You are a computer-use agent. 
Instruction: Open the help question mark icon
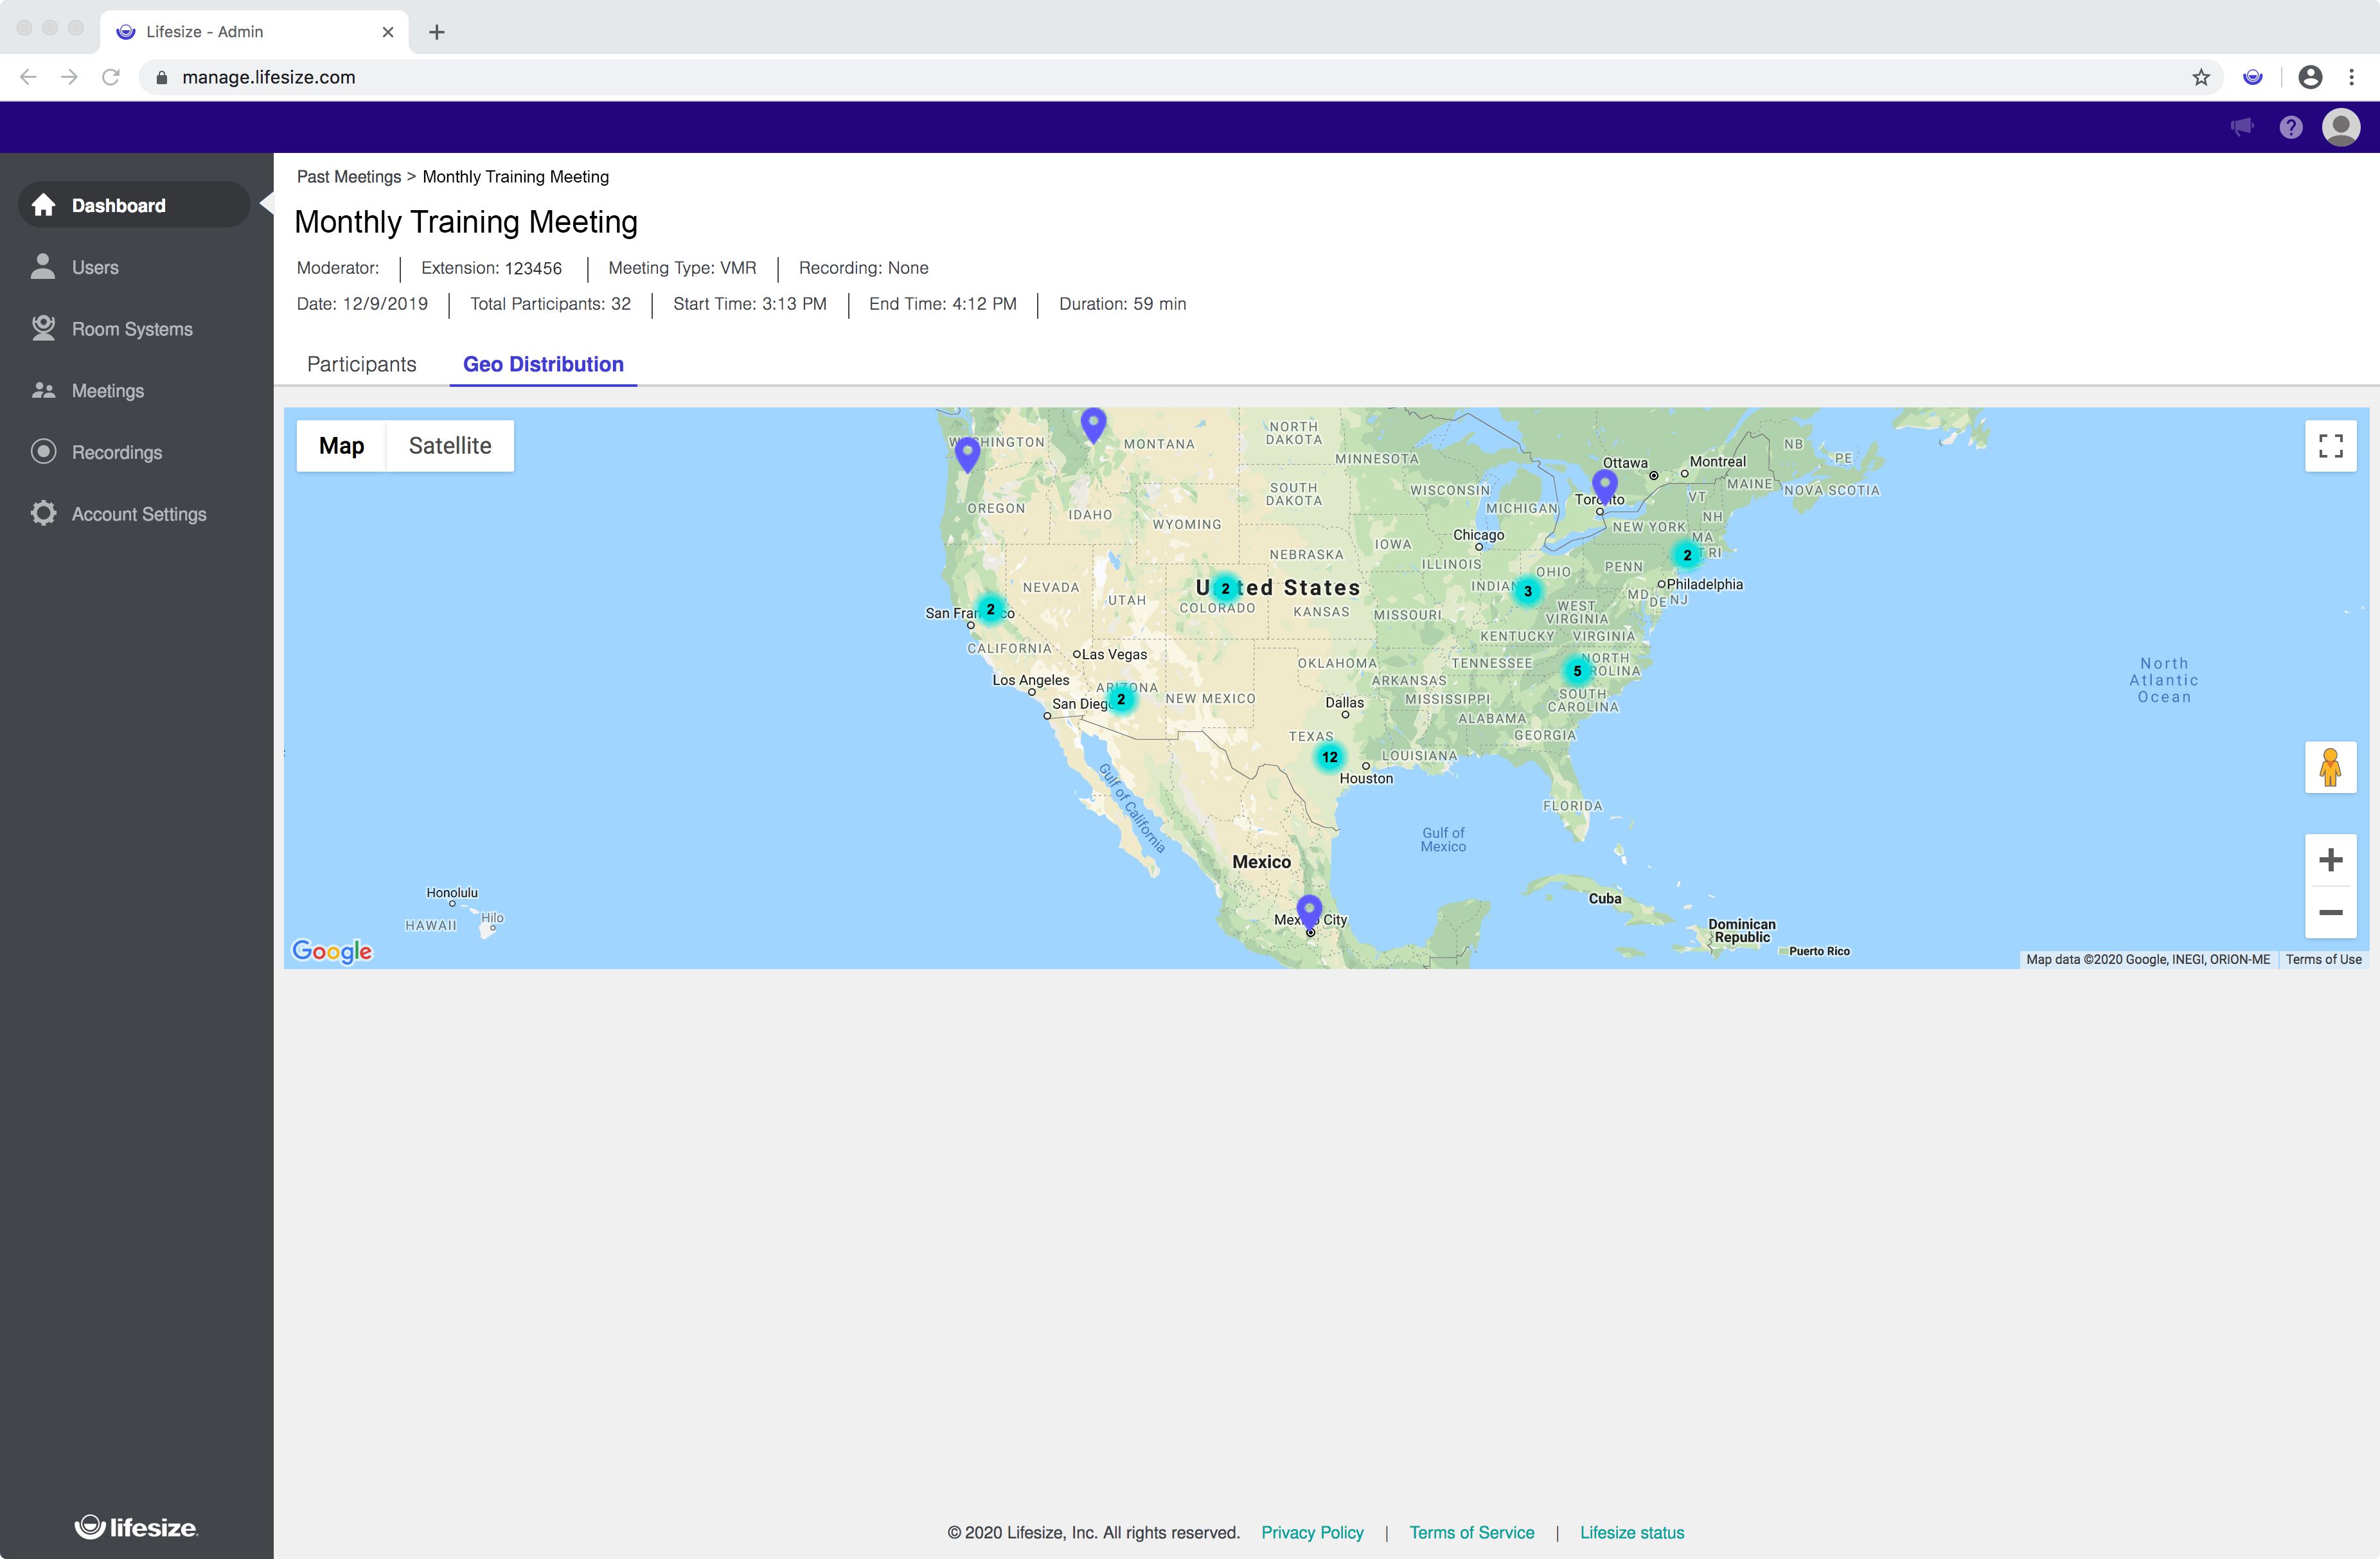[x=2290, y=127]
